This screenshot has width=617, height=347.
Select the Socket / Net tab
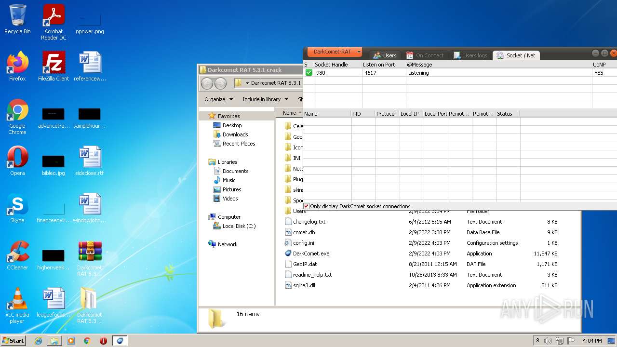[x=516, y=55]
